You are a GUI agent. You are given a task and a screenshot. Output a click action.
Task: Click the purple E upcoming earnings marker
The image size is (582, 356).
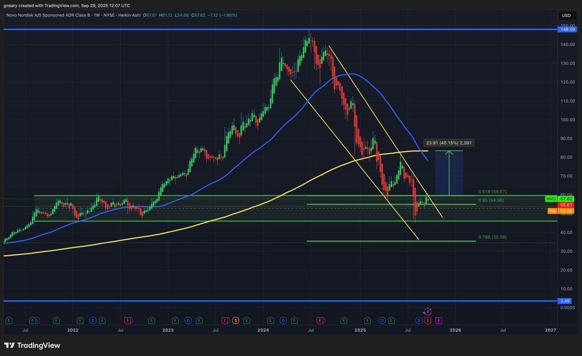pyautogui.click(x=439, y=321)
